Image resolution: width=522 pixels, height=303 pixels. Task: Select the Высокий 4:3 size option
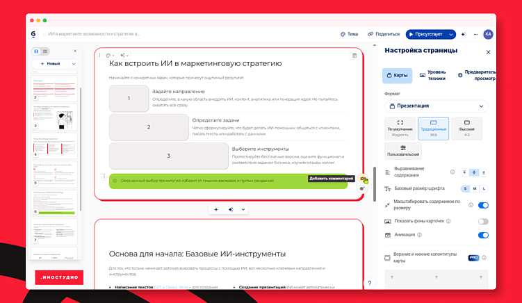(466, 129)
